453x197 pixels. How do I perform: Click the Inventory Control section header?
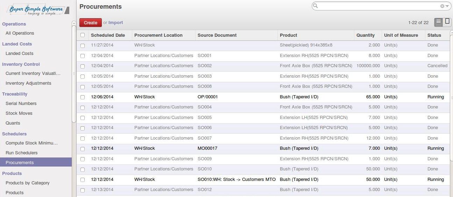click(21, 64)
